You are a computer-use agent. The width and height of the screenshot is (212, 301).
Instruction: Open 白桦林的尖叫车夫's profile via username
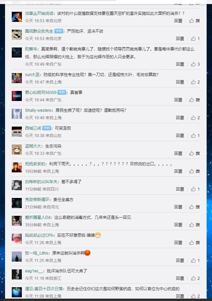tap(41, 181)
